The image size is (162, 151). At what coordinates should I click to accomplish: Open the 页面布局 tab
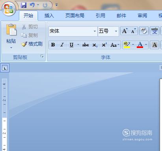(75, 16)
